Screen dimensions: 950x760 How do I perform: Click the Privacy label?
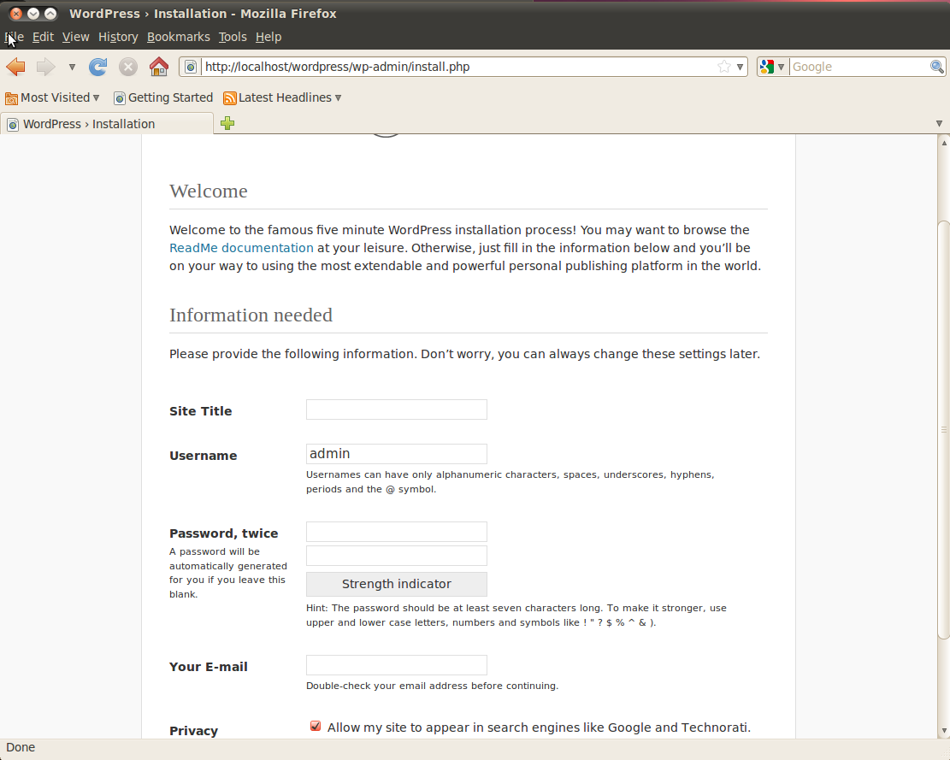(x=193, y=731)
